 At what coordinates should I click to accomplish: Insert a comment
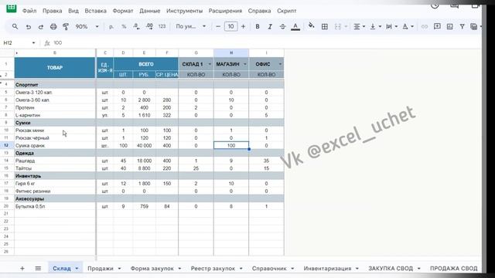[437, 26]
